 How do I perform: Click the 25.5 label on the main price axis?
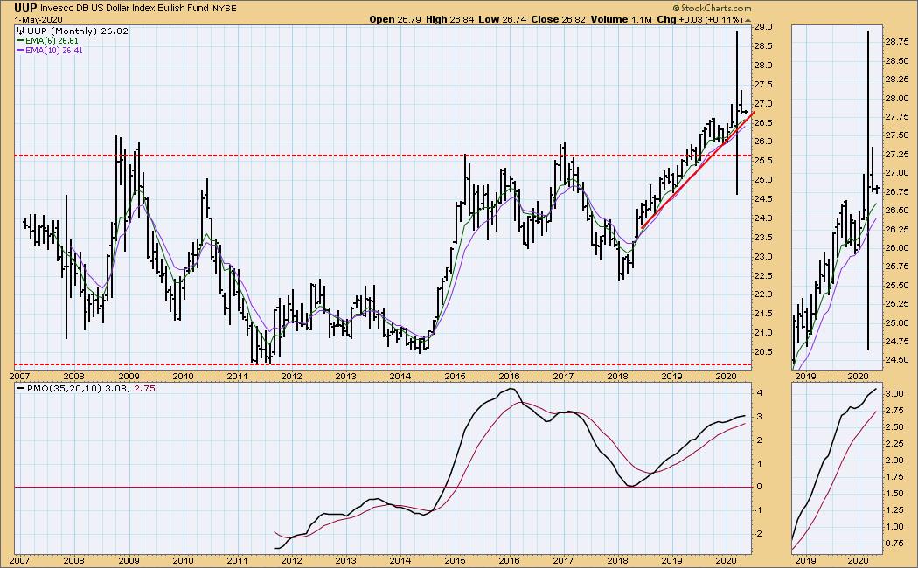click(x=765, y=161)
